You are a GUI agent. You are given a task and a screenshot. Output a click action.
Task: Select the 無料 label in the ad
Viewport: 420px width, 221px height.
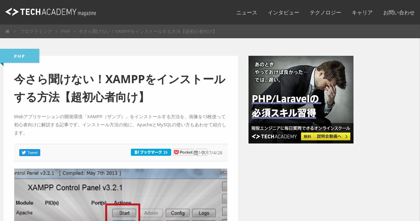pos(307,136)
